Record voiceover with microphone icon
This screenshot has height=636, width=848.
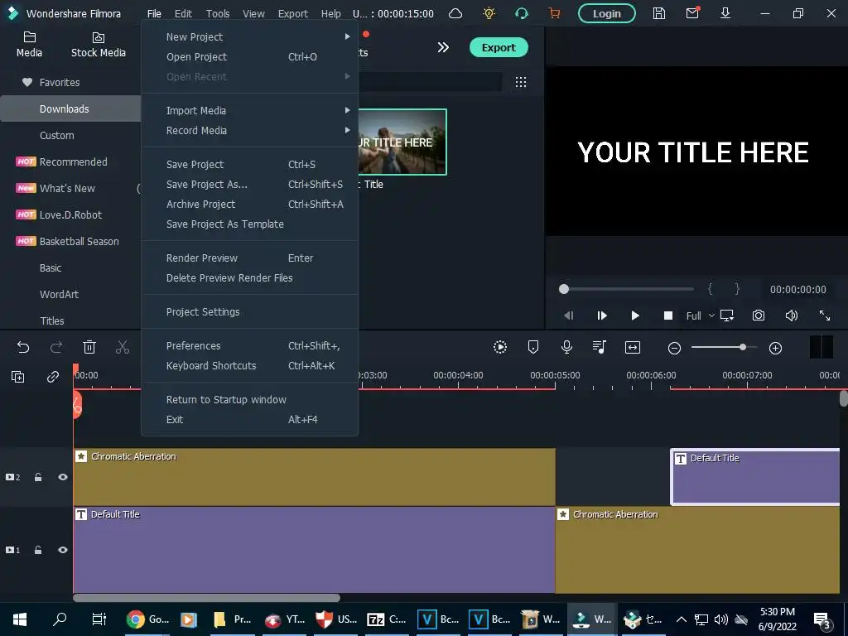coord(566,347)
